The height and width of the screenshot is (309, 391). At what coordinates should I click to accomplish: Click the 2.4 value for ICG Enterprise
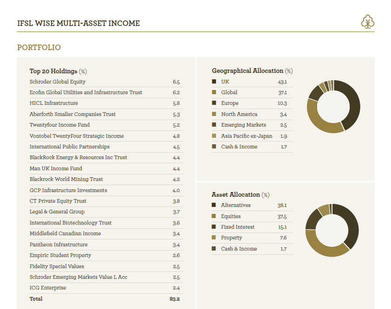coord(176,288)
